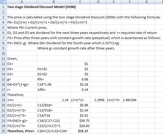The height and width of the screenshot is (134, 163).
Task: Select row 25 header
Action: pos(3,131)
